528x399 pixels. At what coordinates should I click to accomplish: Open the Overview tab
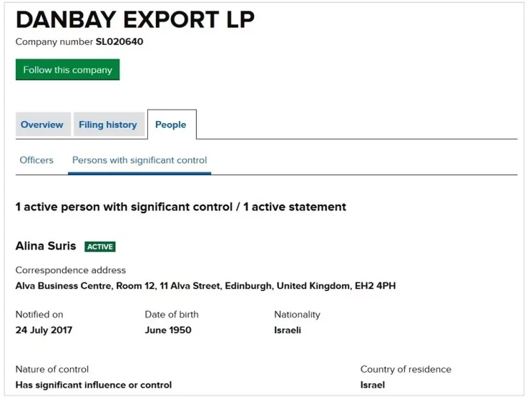(x=42, y=125)
